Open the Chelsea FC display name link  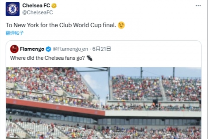(36, 6)
